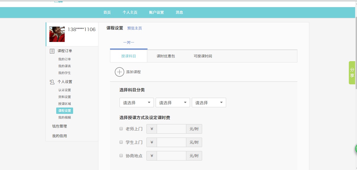Check the 学生上门 teaching option
This screenshot has height=170, width=357.
121,142
